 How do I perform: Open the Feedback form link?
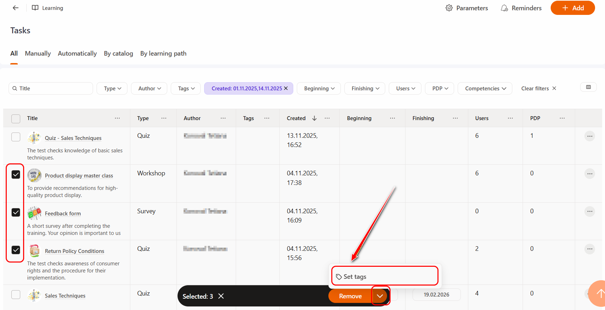pyautogui.click(x=63, y=214)
